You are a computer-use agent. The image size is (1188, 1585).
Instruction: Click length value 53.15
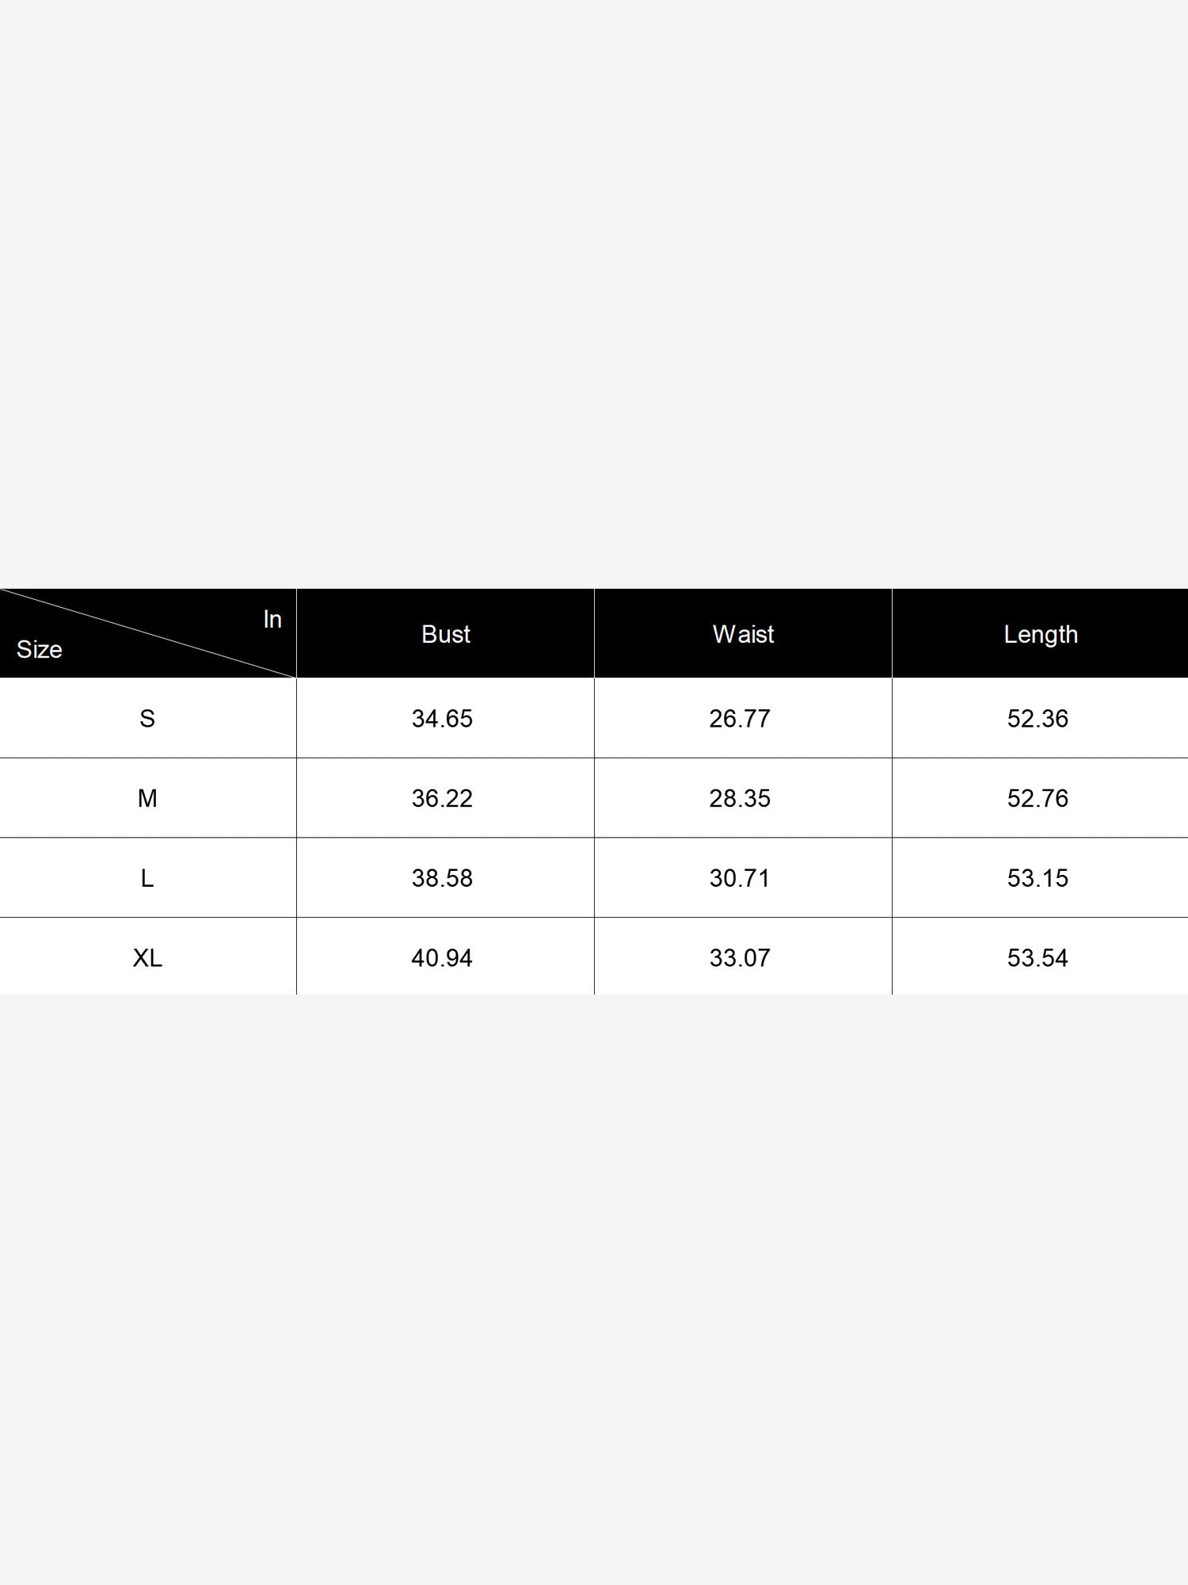click(x=1038, y=878)
